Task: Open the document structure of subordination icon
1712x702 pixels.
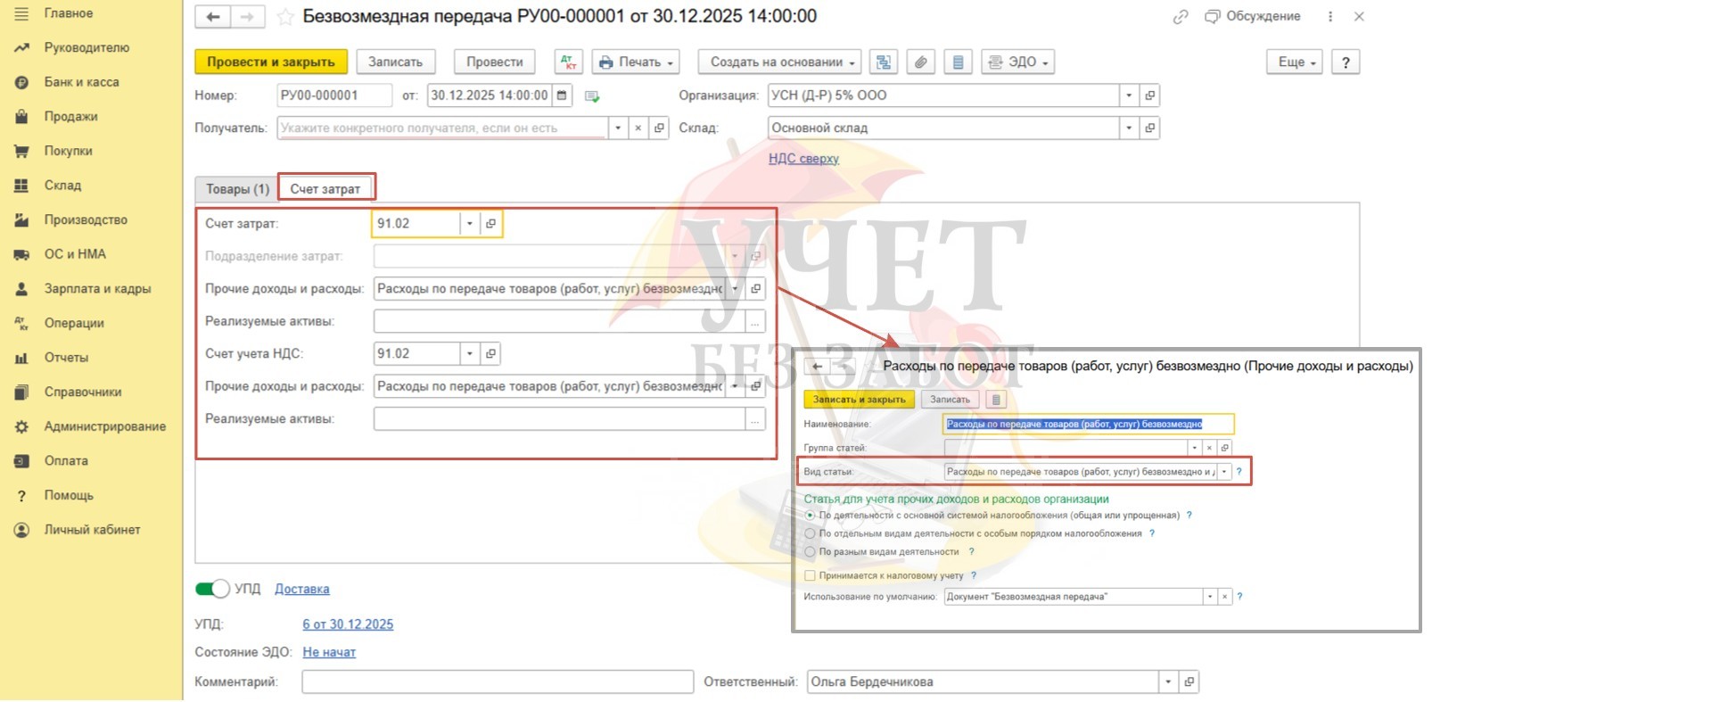Action: point(884,62)
